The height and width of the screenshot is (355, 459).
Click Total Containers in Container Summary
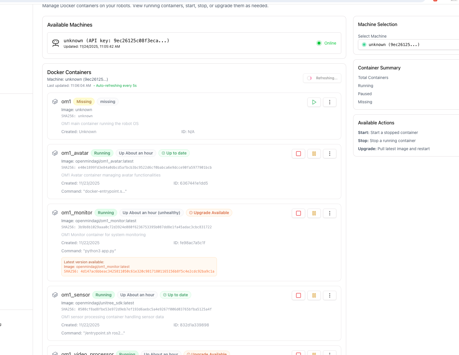(x=373, y=78)
